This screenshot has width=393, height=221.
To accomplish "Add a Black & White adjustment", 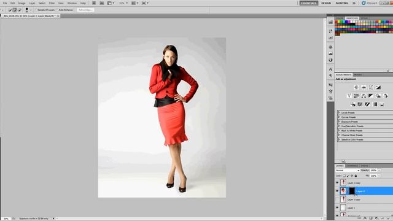I will point(371,96).
